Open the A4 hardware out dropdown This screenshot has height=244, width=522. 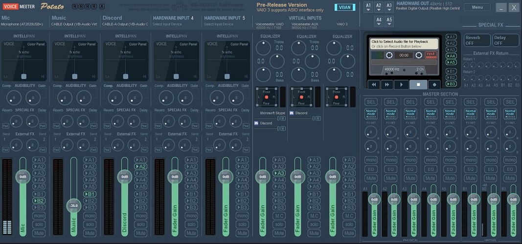pyautogui.click(x=379, y=21)
